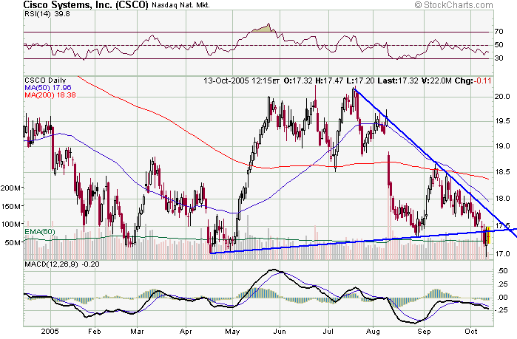Image resolution: width=517 pixels, height=339 pixels.
Task: Click the Nasdaq Nat. Mkt. label
Action: click(x=180, y=5)
